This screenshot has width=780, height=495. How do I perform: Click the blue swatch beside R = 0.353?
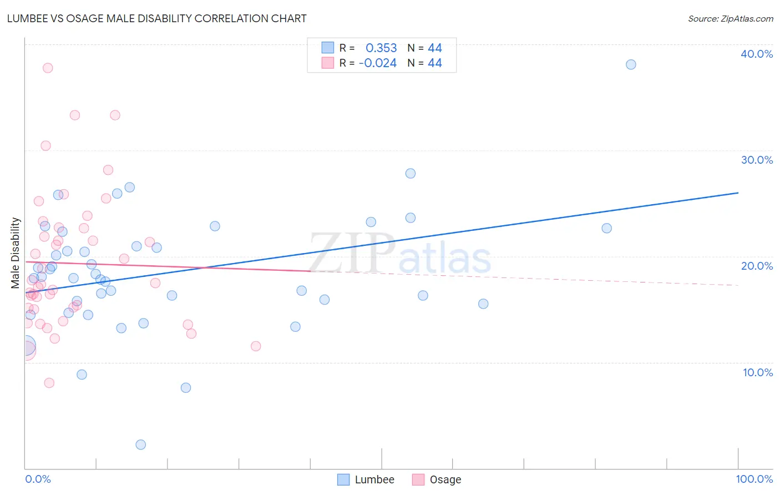point(328,48)
